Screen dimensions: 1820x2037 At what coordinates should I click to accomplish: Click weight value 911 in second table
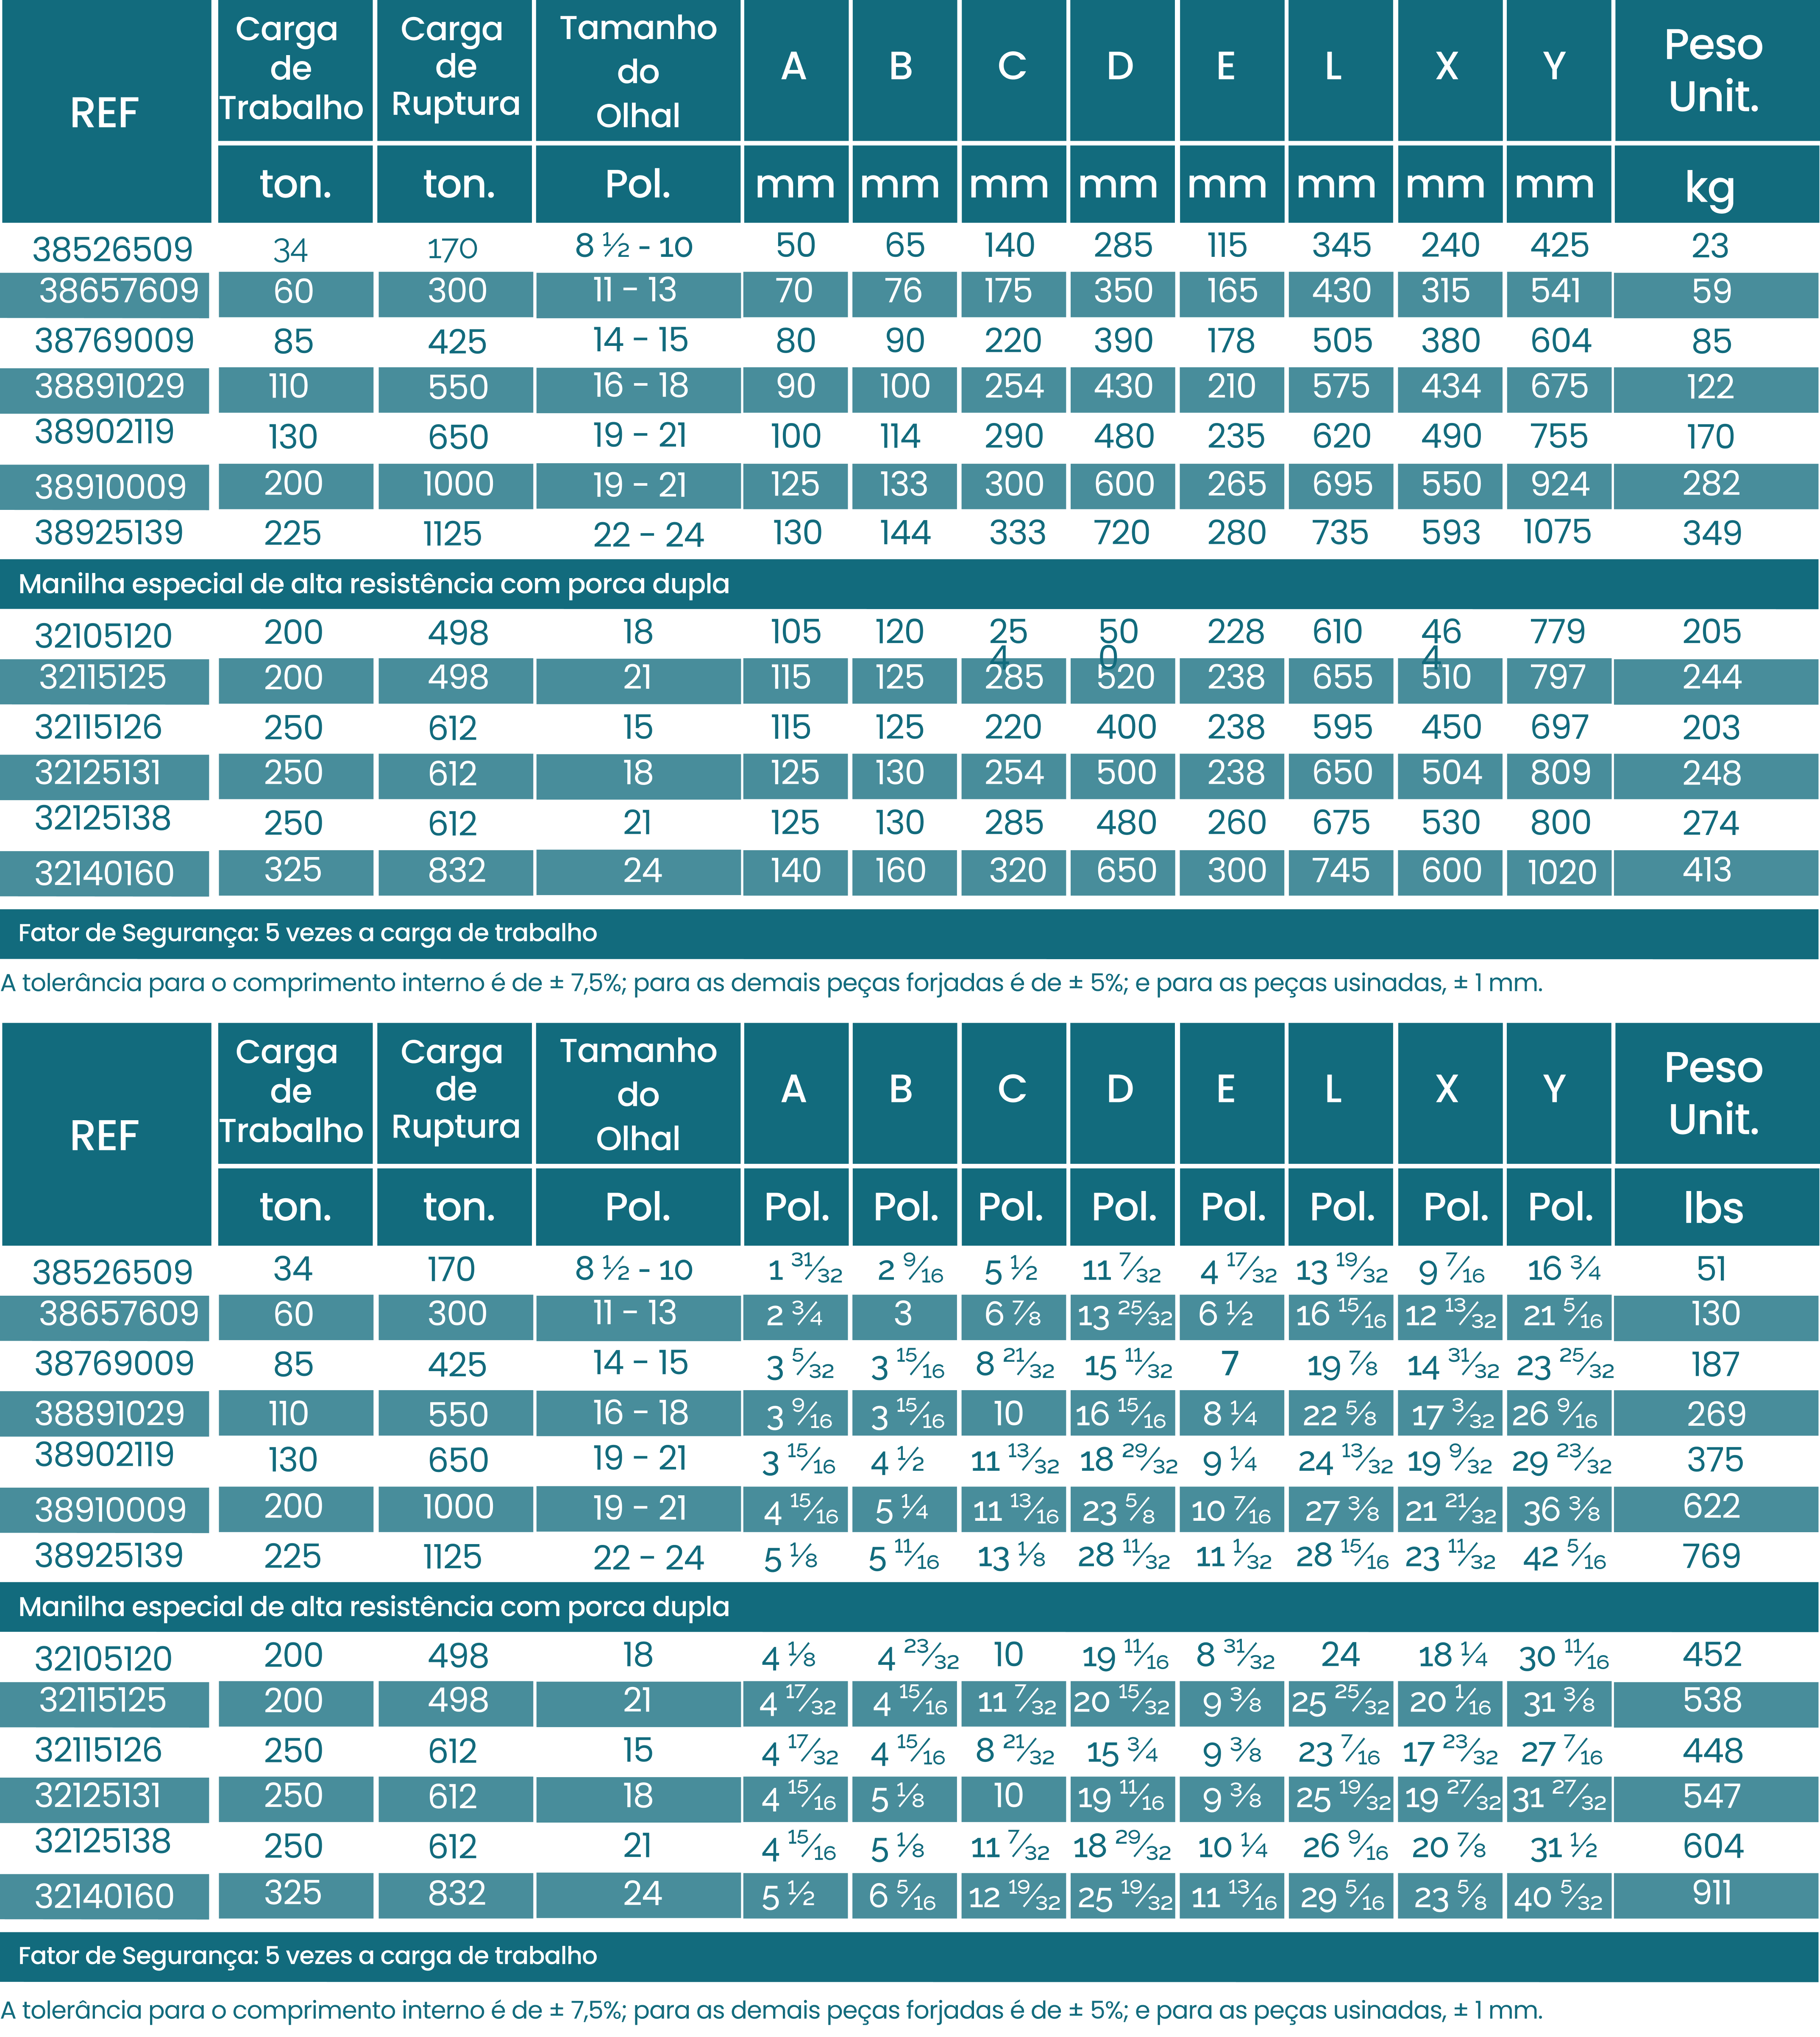[1711, 1893]
